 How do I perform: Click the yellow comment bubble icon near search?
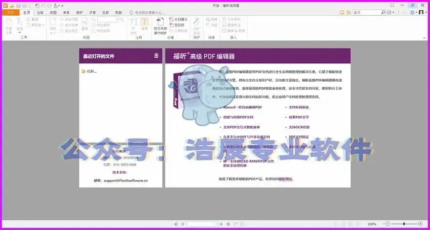[x=342, y=13]
